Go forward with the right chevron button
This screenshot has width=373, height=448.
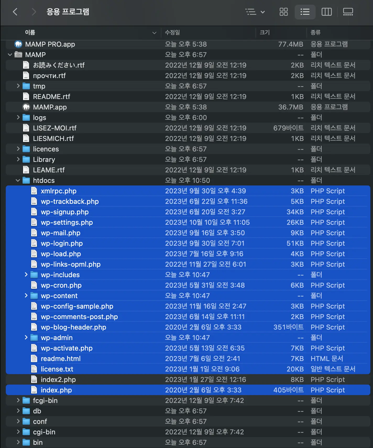click(x=34, y=12)
